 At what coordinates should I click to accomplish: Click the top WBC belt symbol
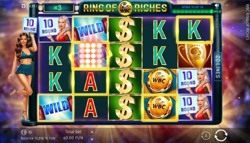click(160, 82)
